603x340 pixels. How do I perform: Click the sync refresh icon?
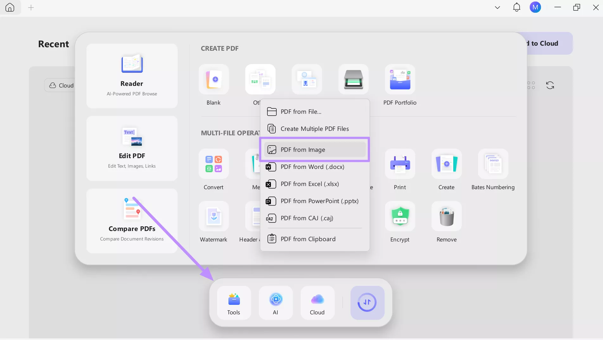550,85
